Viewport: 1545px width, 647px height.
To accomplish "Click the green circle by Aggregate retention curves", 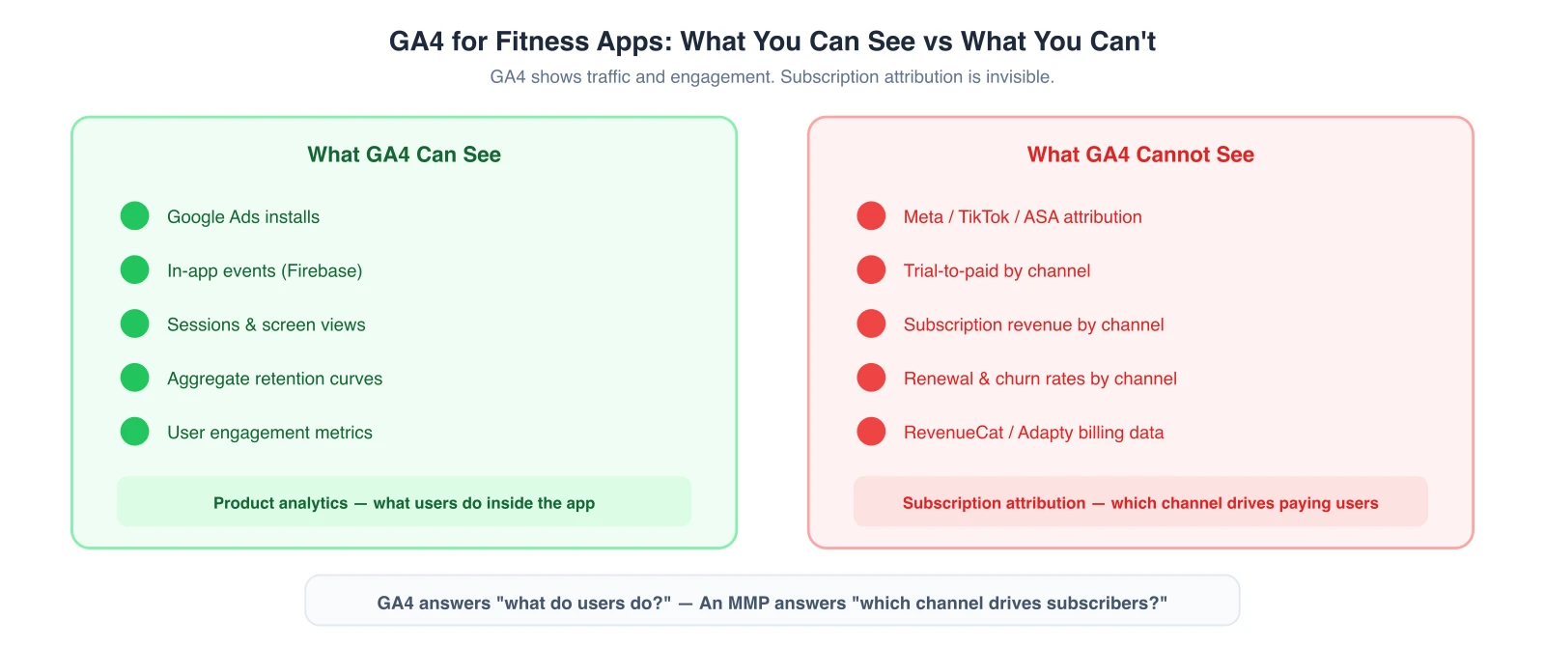I will coord(134,379).
